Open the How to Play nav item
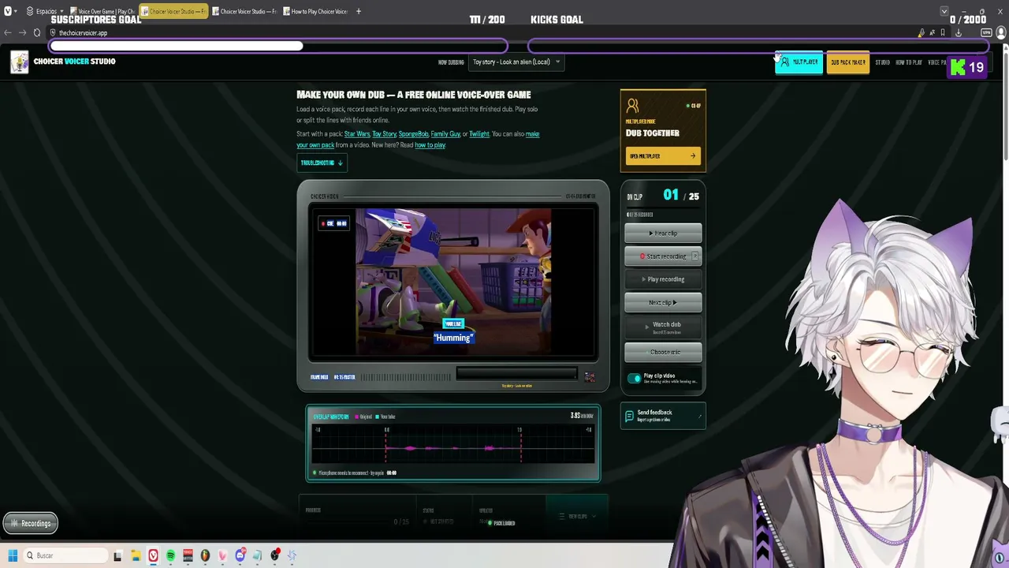Screen dimensions: 1009x568 coord(909,62)
